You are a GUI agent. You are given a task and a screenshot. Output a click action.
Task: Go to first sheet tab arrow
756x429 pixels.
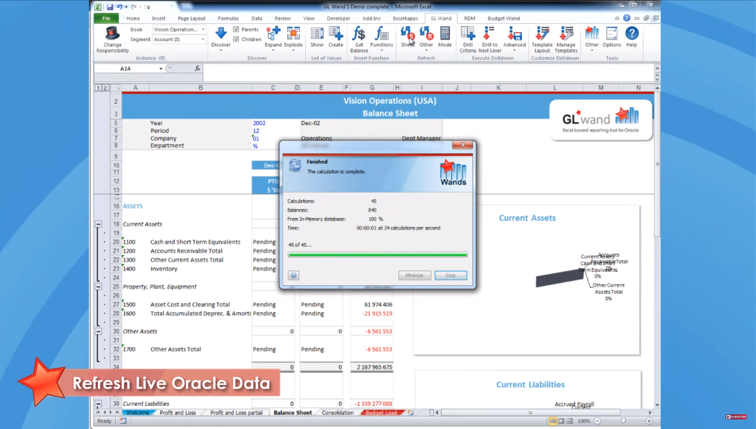pos(98,413)
